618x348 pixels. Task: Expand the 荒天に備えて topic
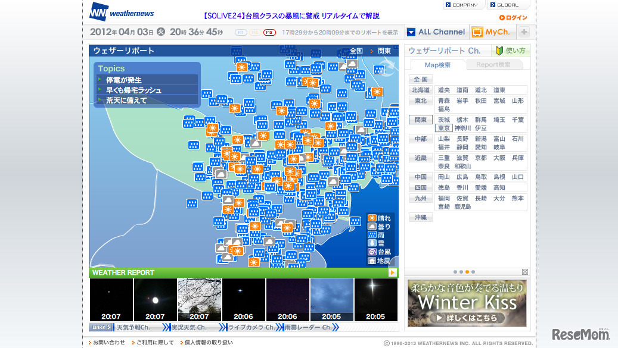click(126, 101)
